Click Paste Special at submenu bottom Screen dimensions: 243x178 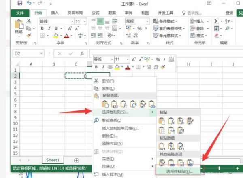[179, 171]
